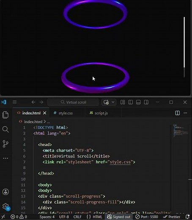This screenshot has height=220, width=192.
Task: Click the code minimap preview
Action: click(180, 131)
